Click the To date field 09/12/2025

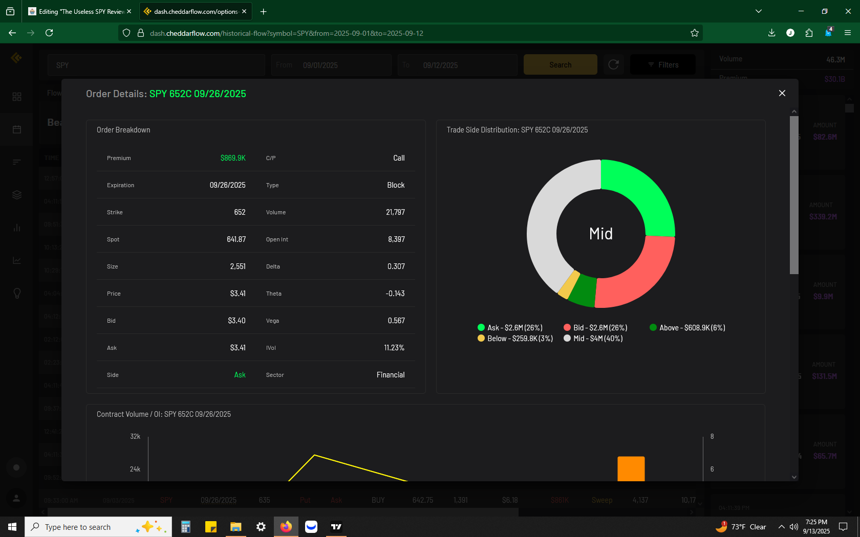coord(457,65)
